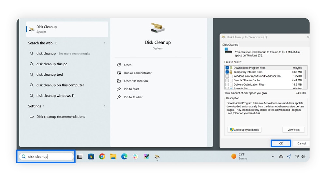Viewport: 326px width, 177px height.
Task: Click storage icon beside Disk cleanup recommendations
Action: click(x=32, y=117)
